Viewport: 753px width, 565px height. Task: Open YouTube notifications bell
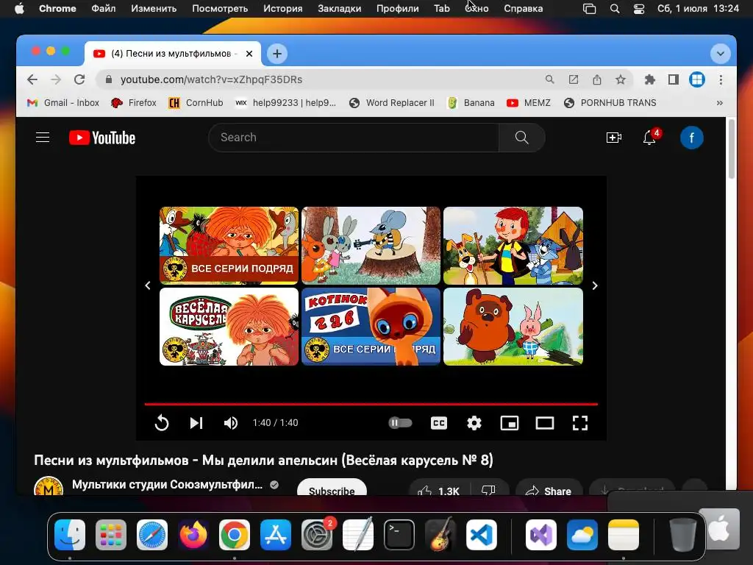650,138
